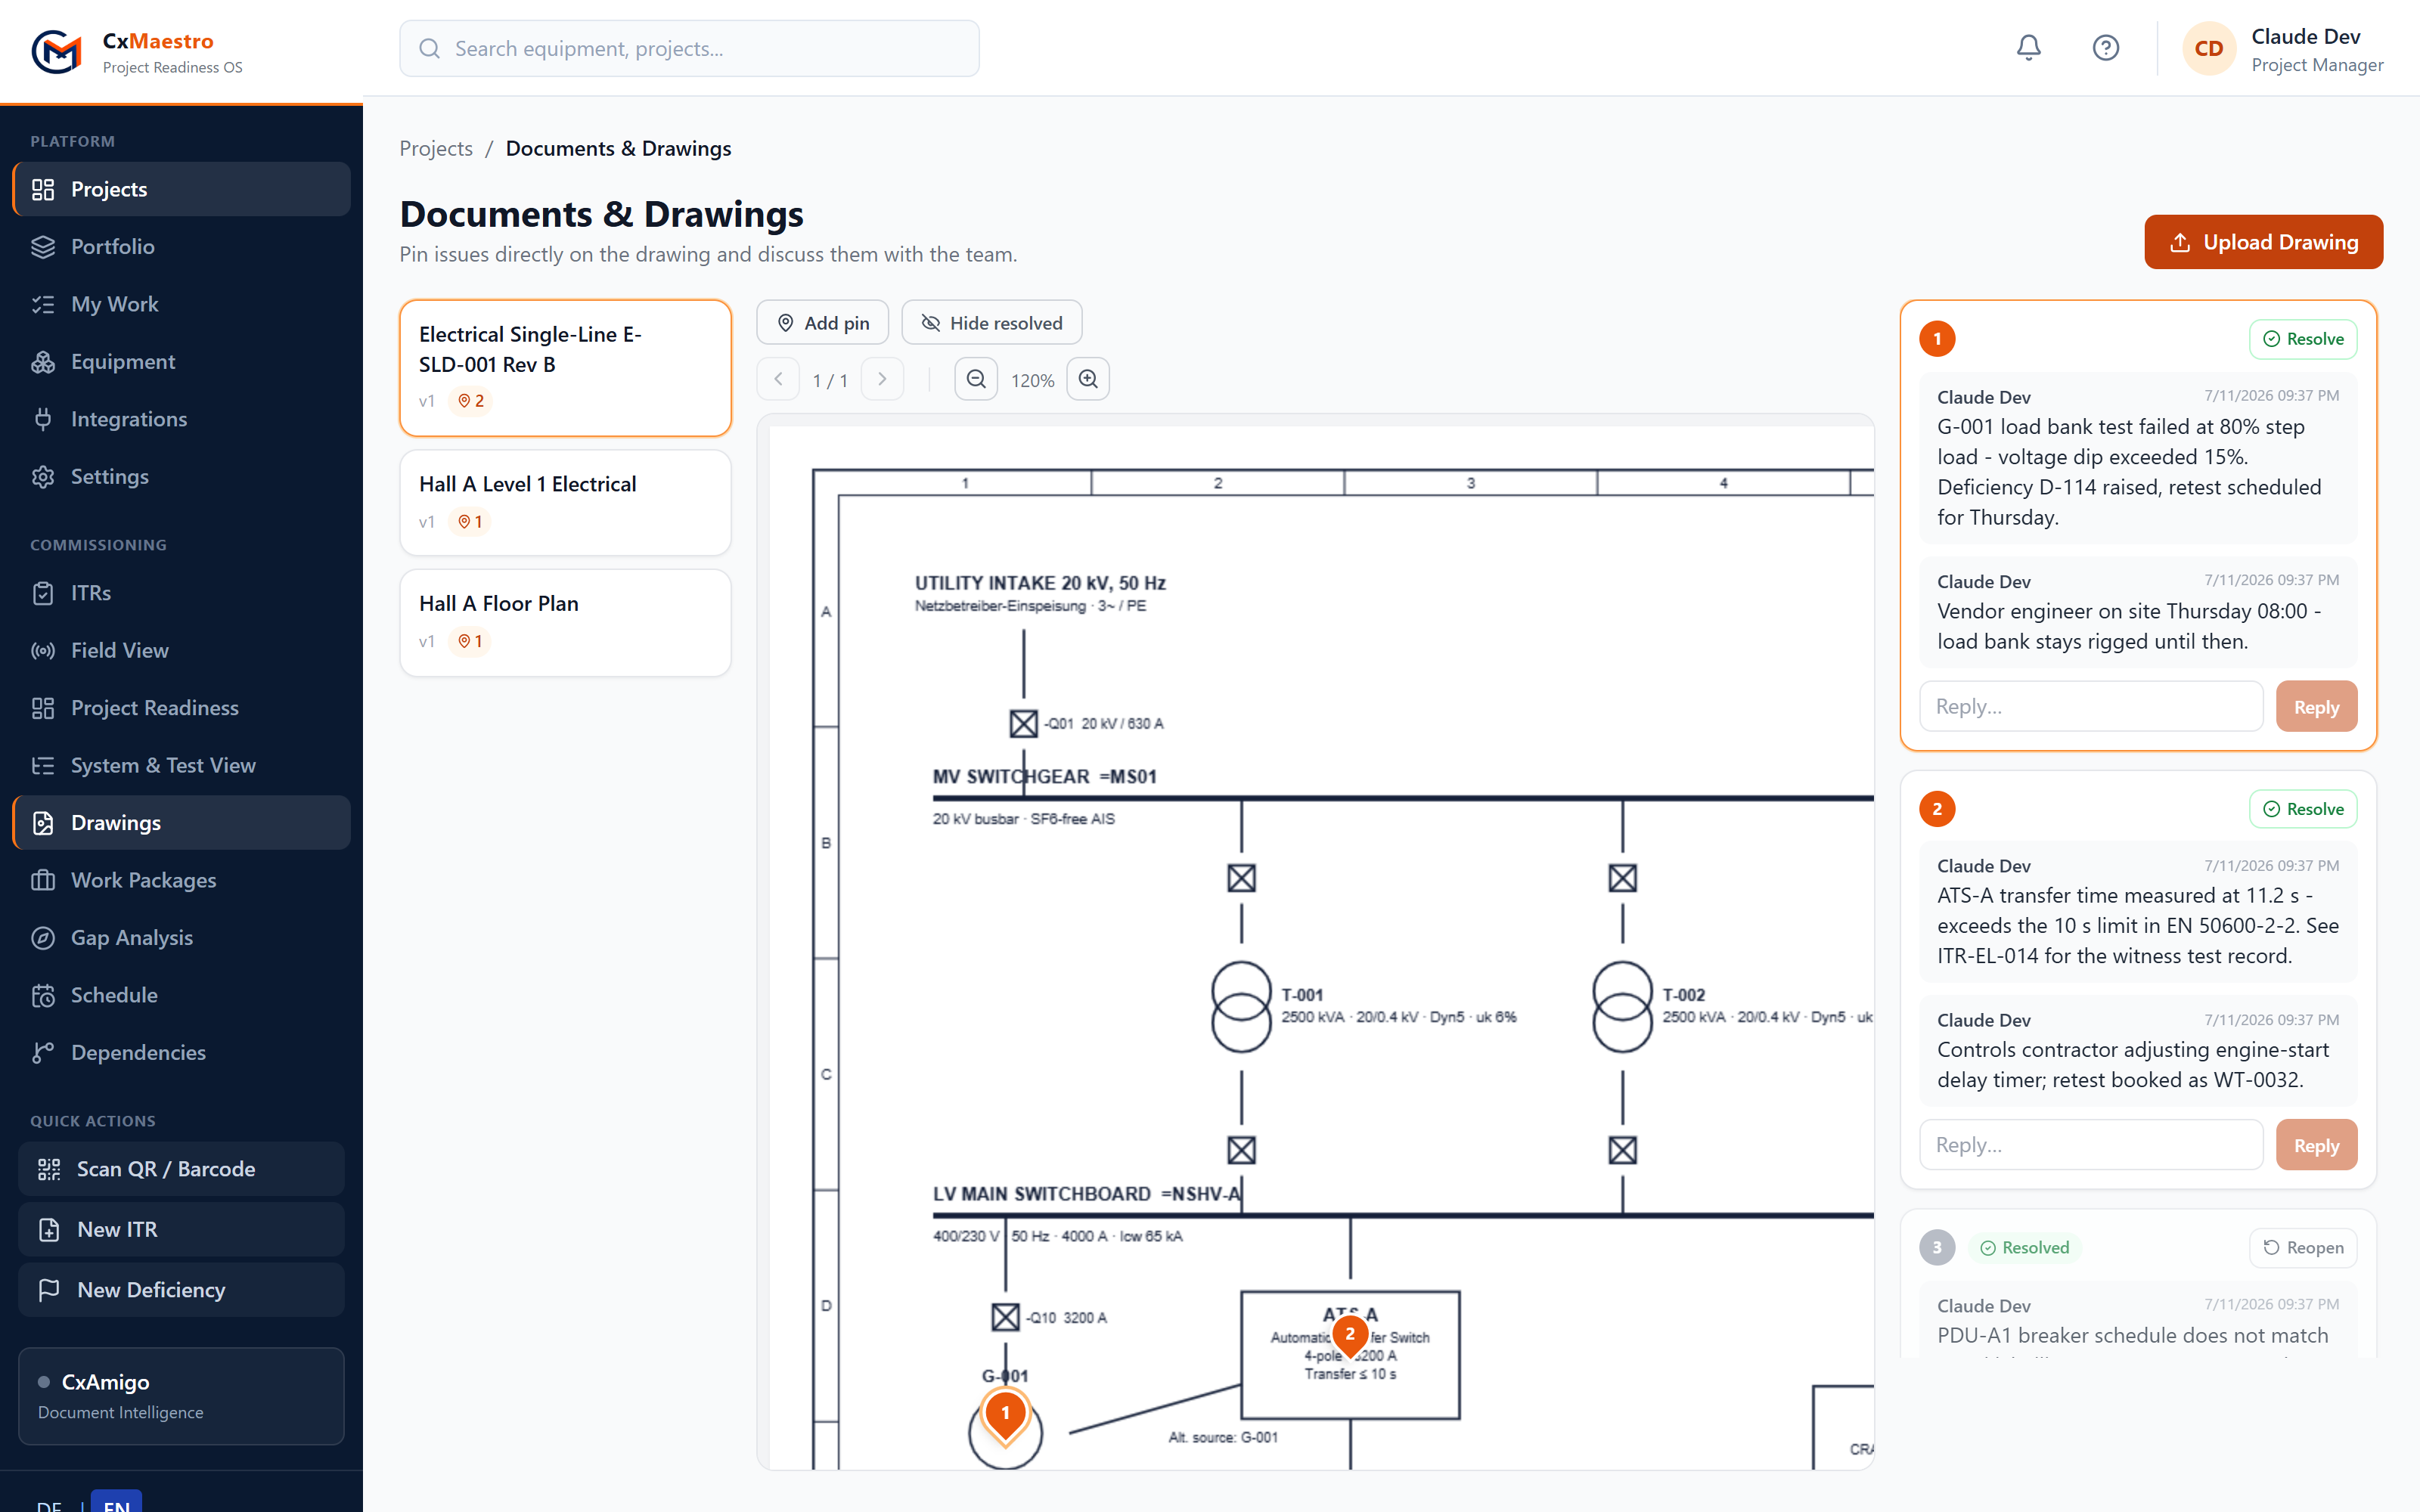2420x1512 pixels.
Task: Click the Documents & Drawings breadcrumb
Action: pos(618,148)
